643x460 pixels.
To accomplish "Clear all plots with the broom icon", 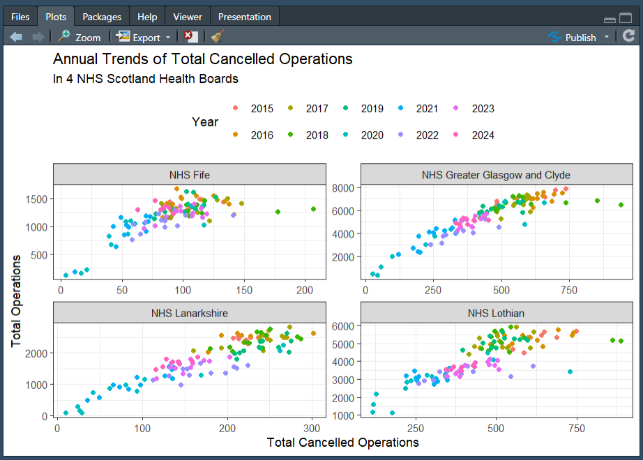I will click(217, 37).
